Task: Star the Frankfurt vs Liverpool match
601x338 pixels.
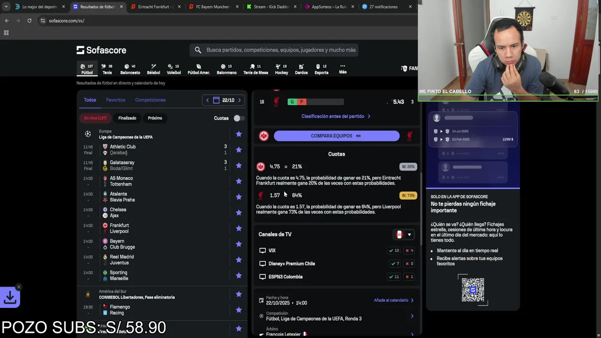Action: [239, 228]
